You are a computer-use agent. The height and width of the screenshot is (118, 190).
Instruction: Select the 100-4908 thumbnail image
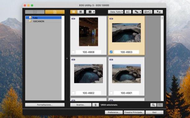point(88,32)
